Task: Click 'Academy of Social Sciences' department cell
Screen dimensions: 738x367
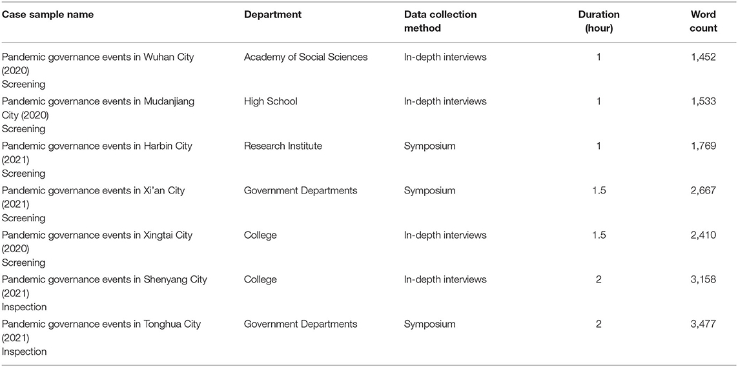Action: (x=305, y=57)
